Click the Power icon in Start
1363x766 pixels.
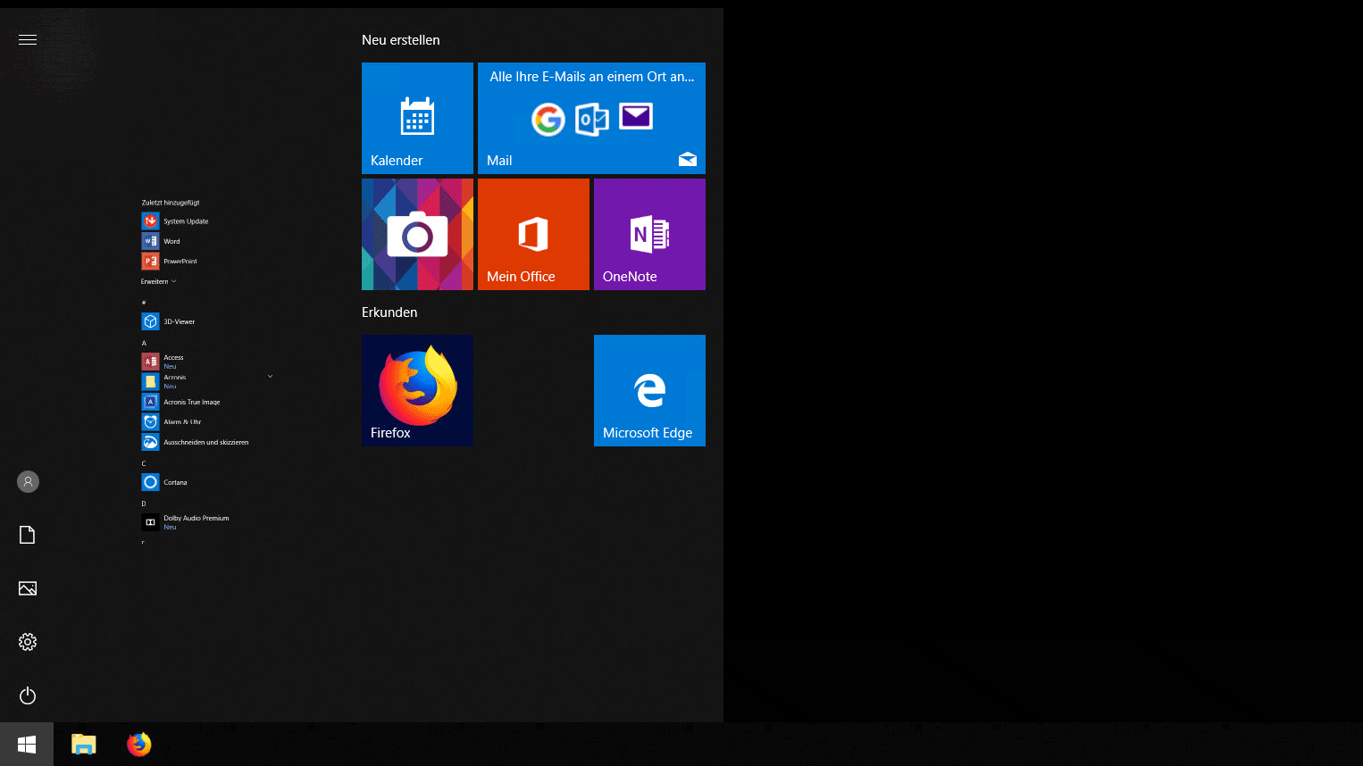point(28,695)
